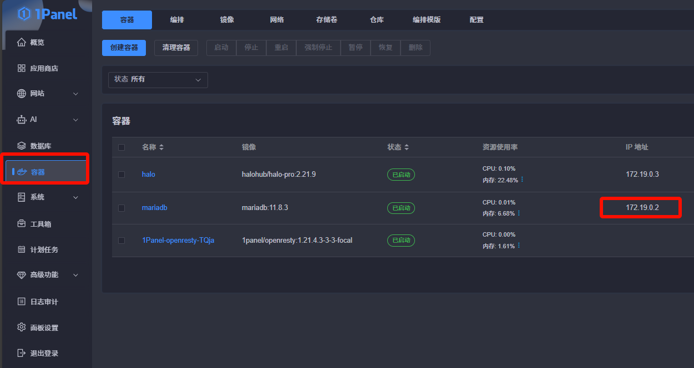Click the 工具箱 toolbox icon
Screen dimensions: 694x368
(22, 224)
